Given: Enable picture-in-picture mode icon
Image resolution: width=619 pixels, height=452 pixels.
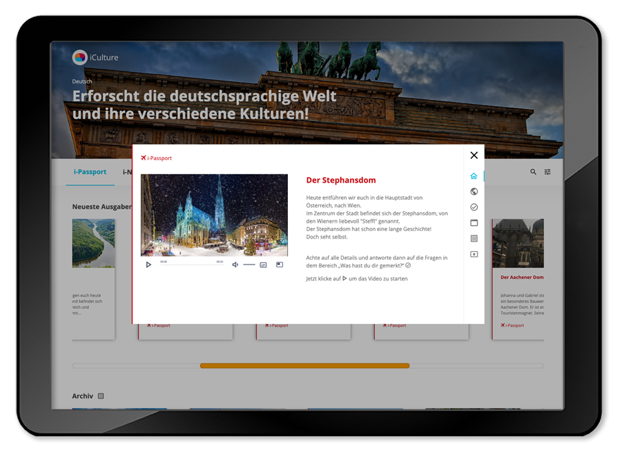Looking at the screenshot, I should [280, 265].
